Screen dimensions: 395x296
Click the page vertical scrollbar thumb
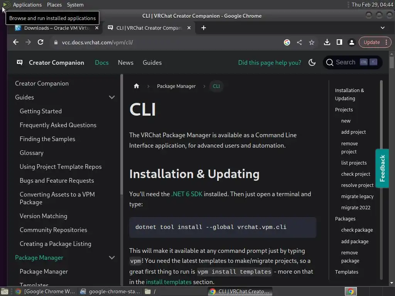coord(392,62)
